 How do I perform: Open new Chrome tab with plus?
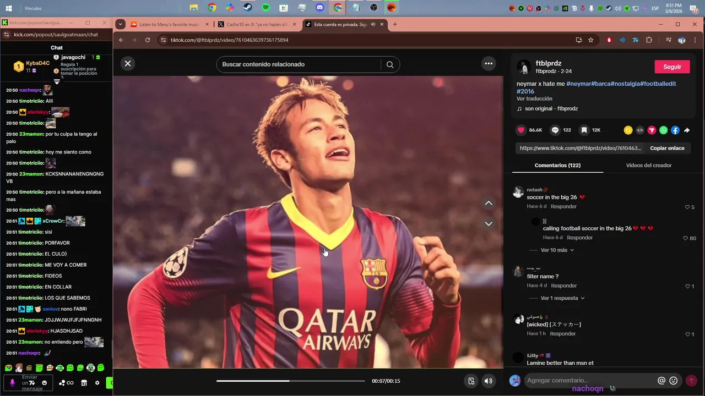[x=395, y=24]
